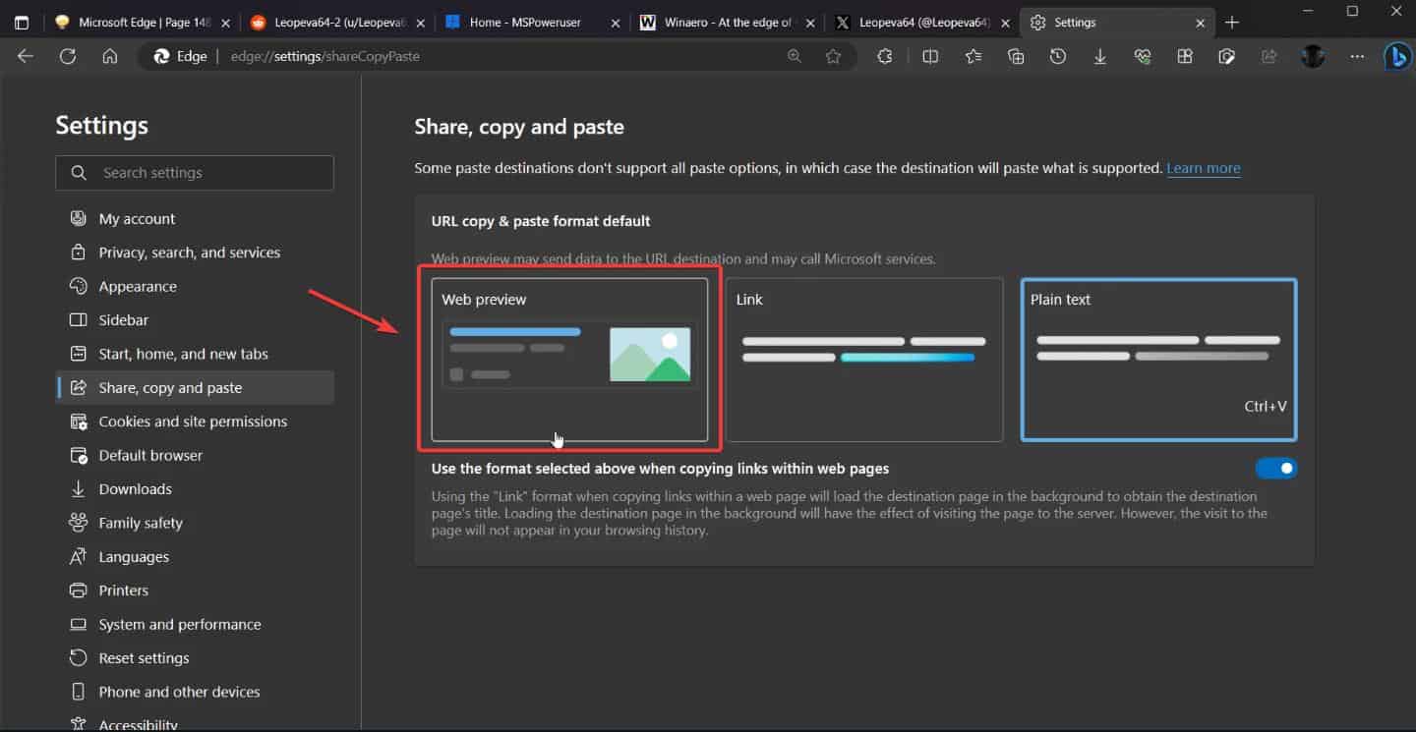Open Appearance settings
This screenshot has height=732, width=1416.
pos(134,286)
